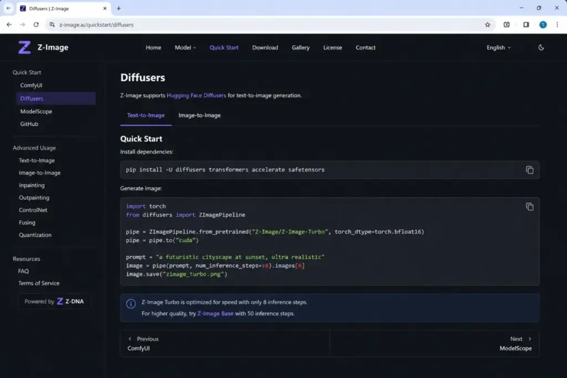
Task: Open the English language dropdown
Action: click(x=499, y=48)
